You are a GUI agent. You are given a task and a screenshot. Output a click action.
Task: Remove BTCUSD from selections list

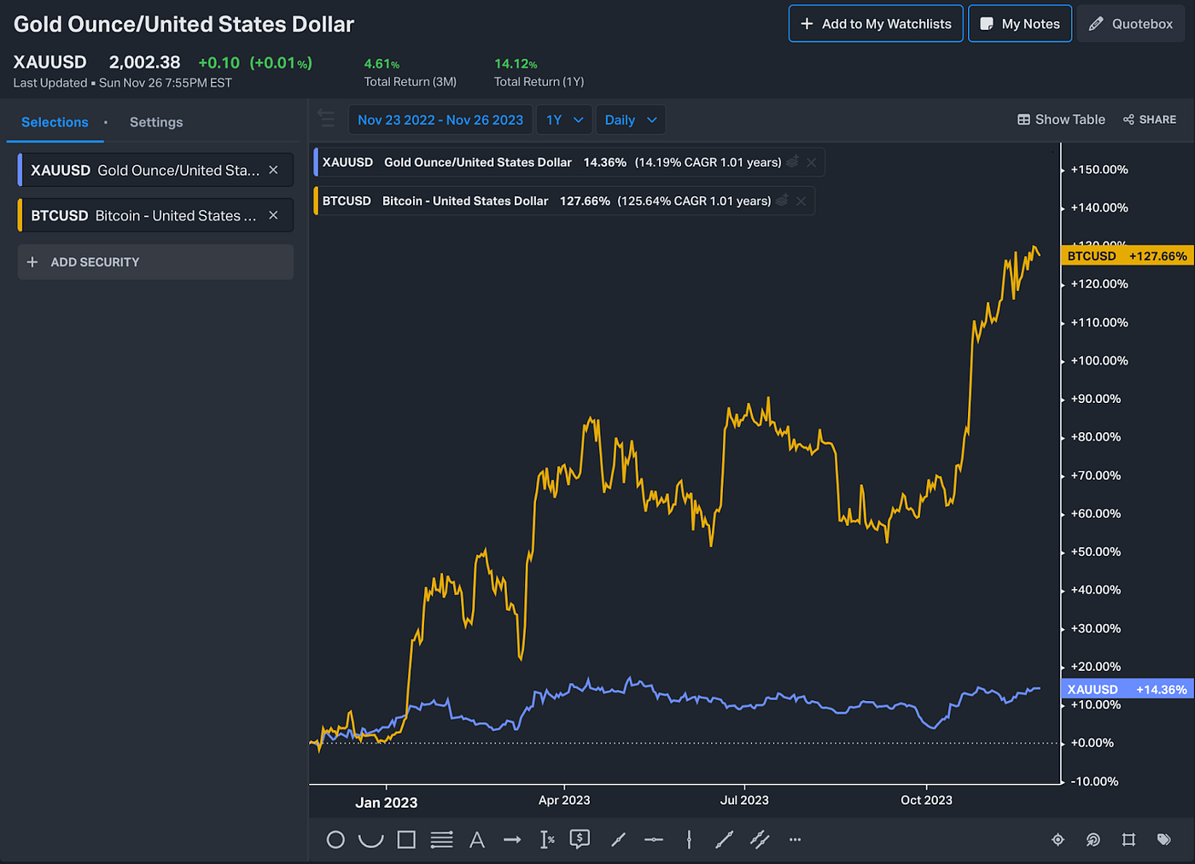[273, 215]
